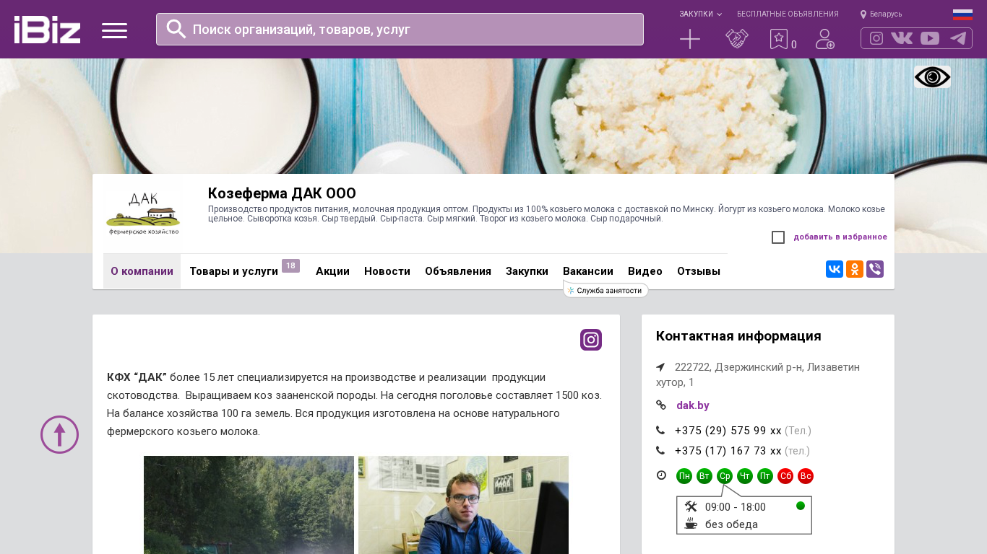This screenshot has height=554, width=987.
Task: Open VK link in header
Action: coord(902,38)
